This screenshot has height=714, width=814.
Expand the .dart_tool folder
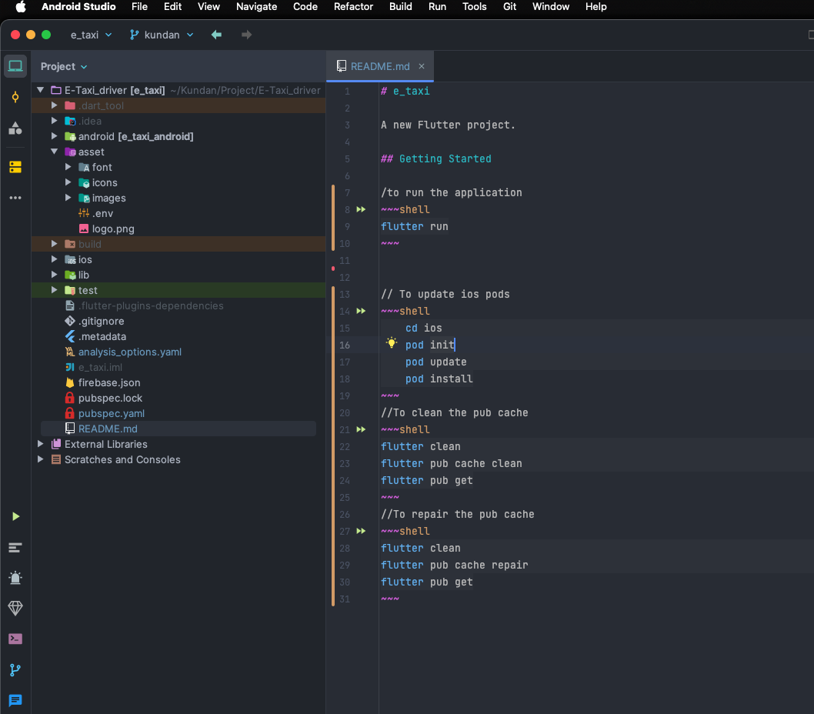(x=54, y=105)
